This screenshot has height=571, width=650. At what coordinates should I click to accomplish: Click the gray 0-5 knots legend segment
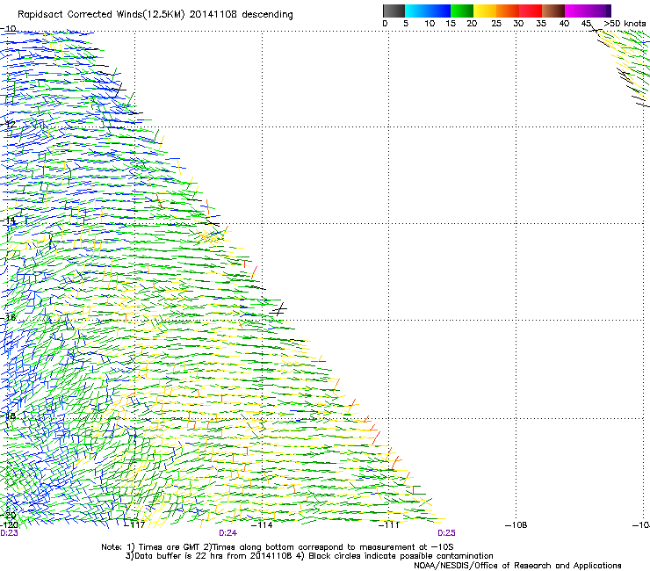pyautogui.click(x=394, y=11)
